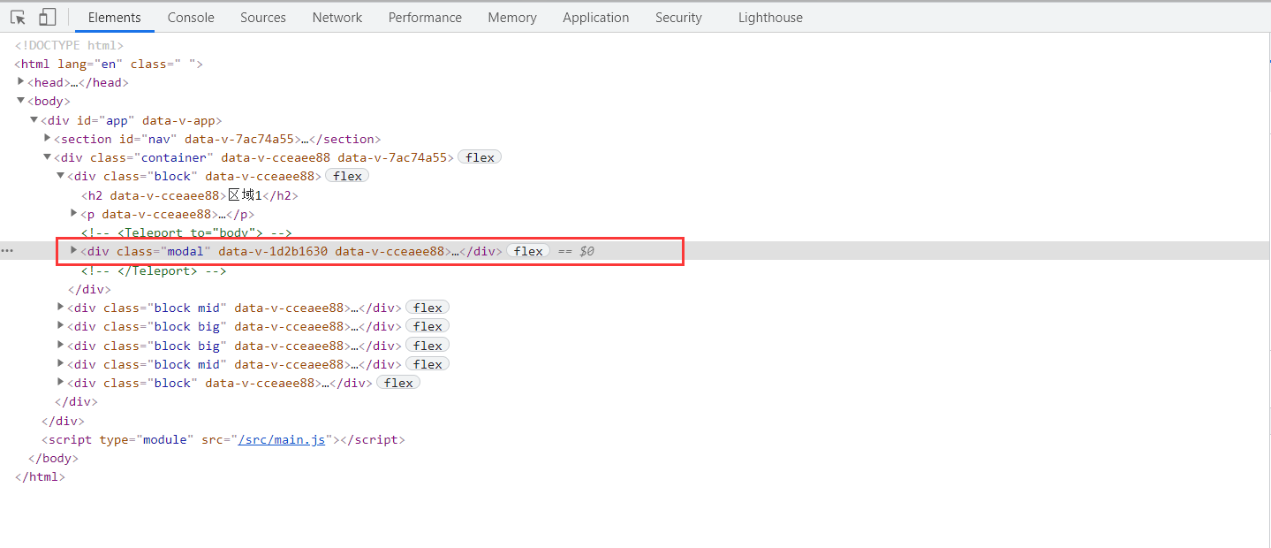Toggle flex badge on last block div
The height and width of the screenshot is (548, 1271).
[398, 383]
